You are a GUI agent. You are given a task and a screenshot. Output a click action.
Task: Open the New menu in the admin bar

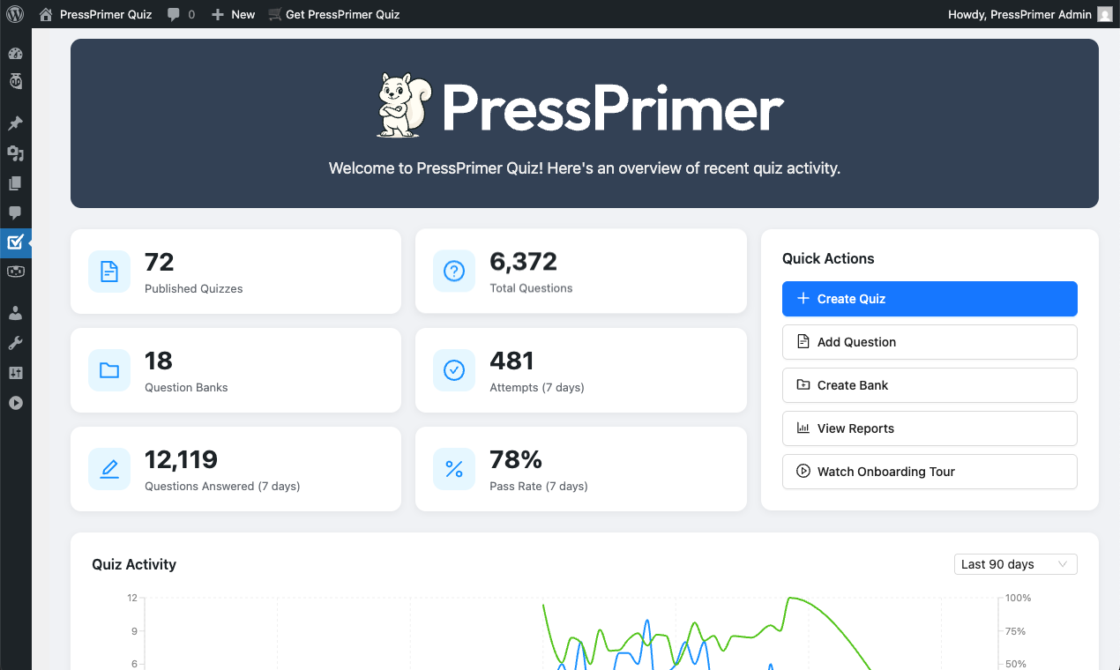(x=232, y=14)
